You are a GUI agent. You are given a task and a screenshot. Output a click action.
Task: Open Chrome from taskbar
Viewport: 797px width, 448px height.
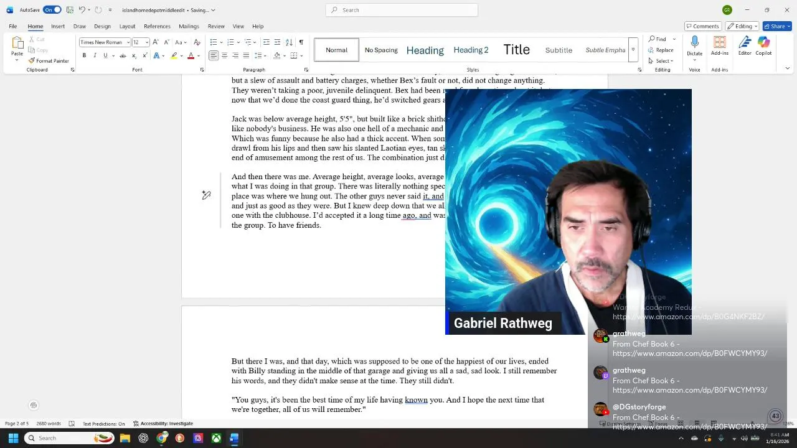click(x=162, y=438)
